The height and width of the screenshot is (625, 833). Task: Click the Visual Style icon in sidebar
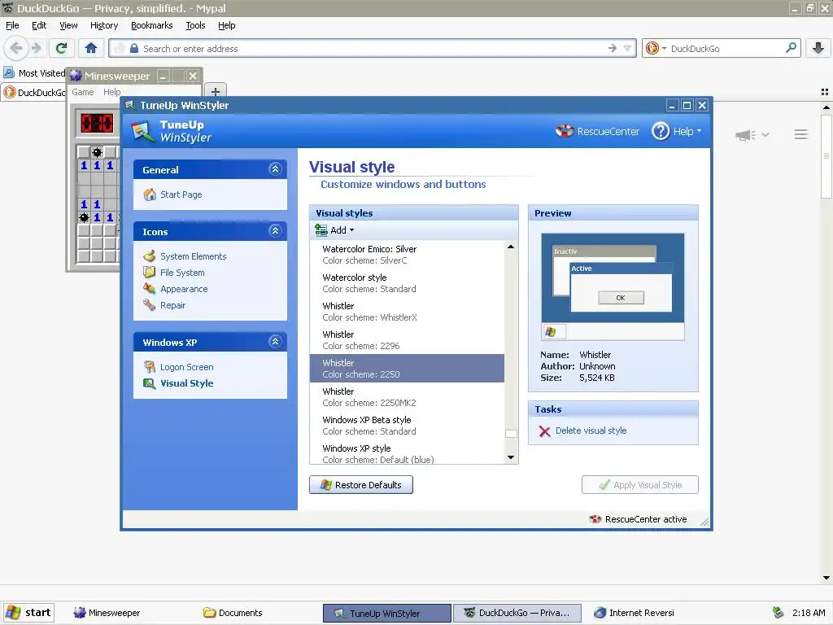pos(150,384)
